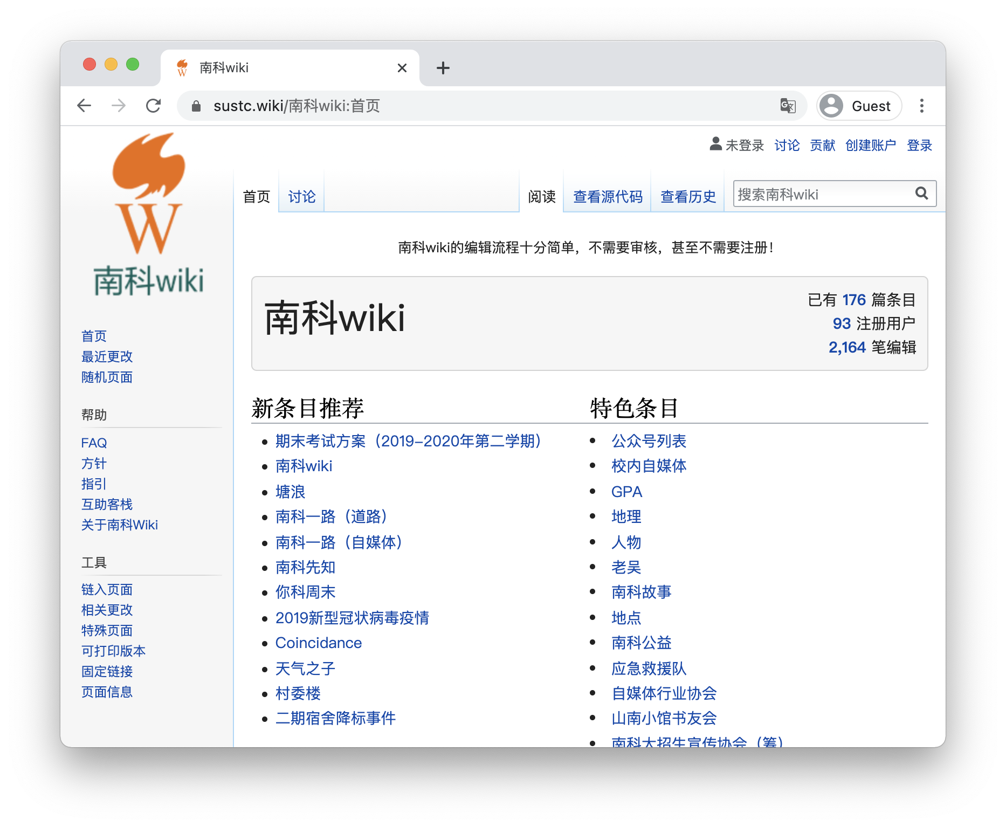Open the 查看历史 tab
Screen dimensions: 1006x827
click(687, 197)
